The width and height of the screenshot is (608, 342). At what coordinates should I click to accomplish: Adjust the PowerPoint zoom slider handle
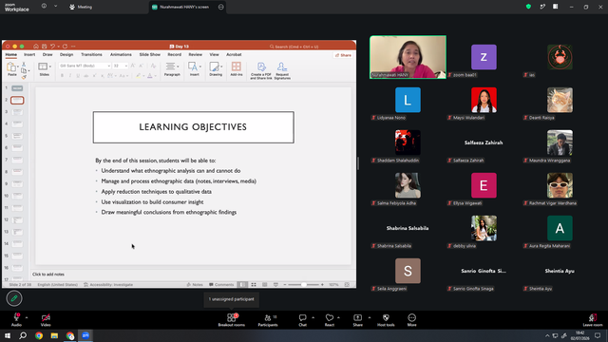[x=304, y=285]
